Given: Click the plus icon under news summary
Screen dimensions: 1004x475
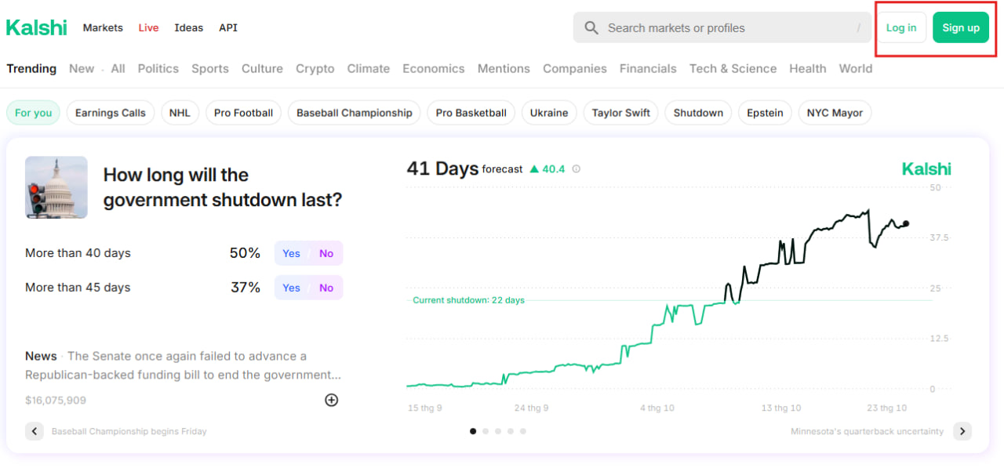Looking at the screenshot, I should coord(331,400).
